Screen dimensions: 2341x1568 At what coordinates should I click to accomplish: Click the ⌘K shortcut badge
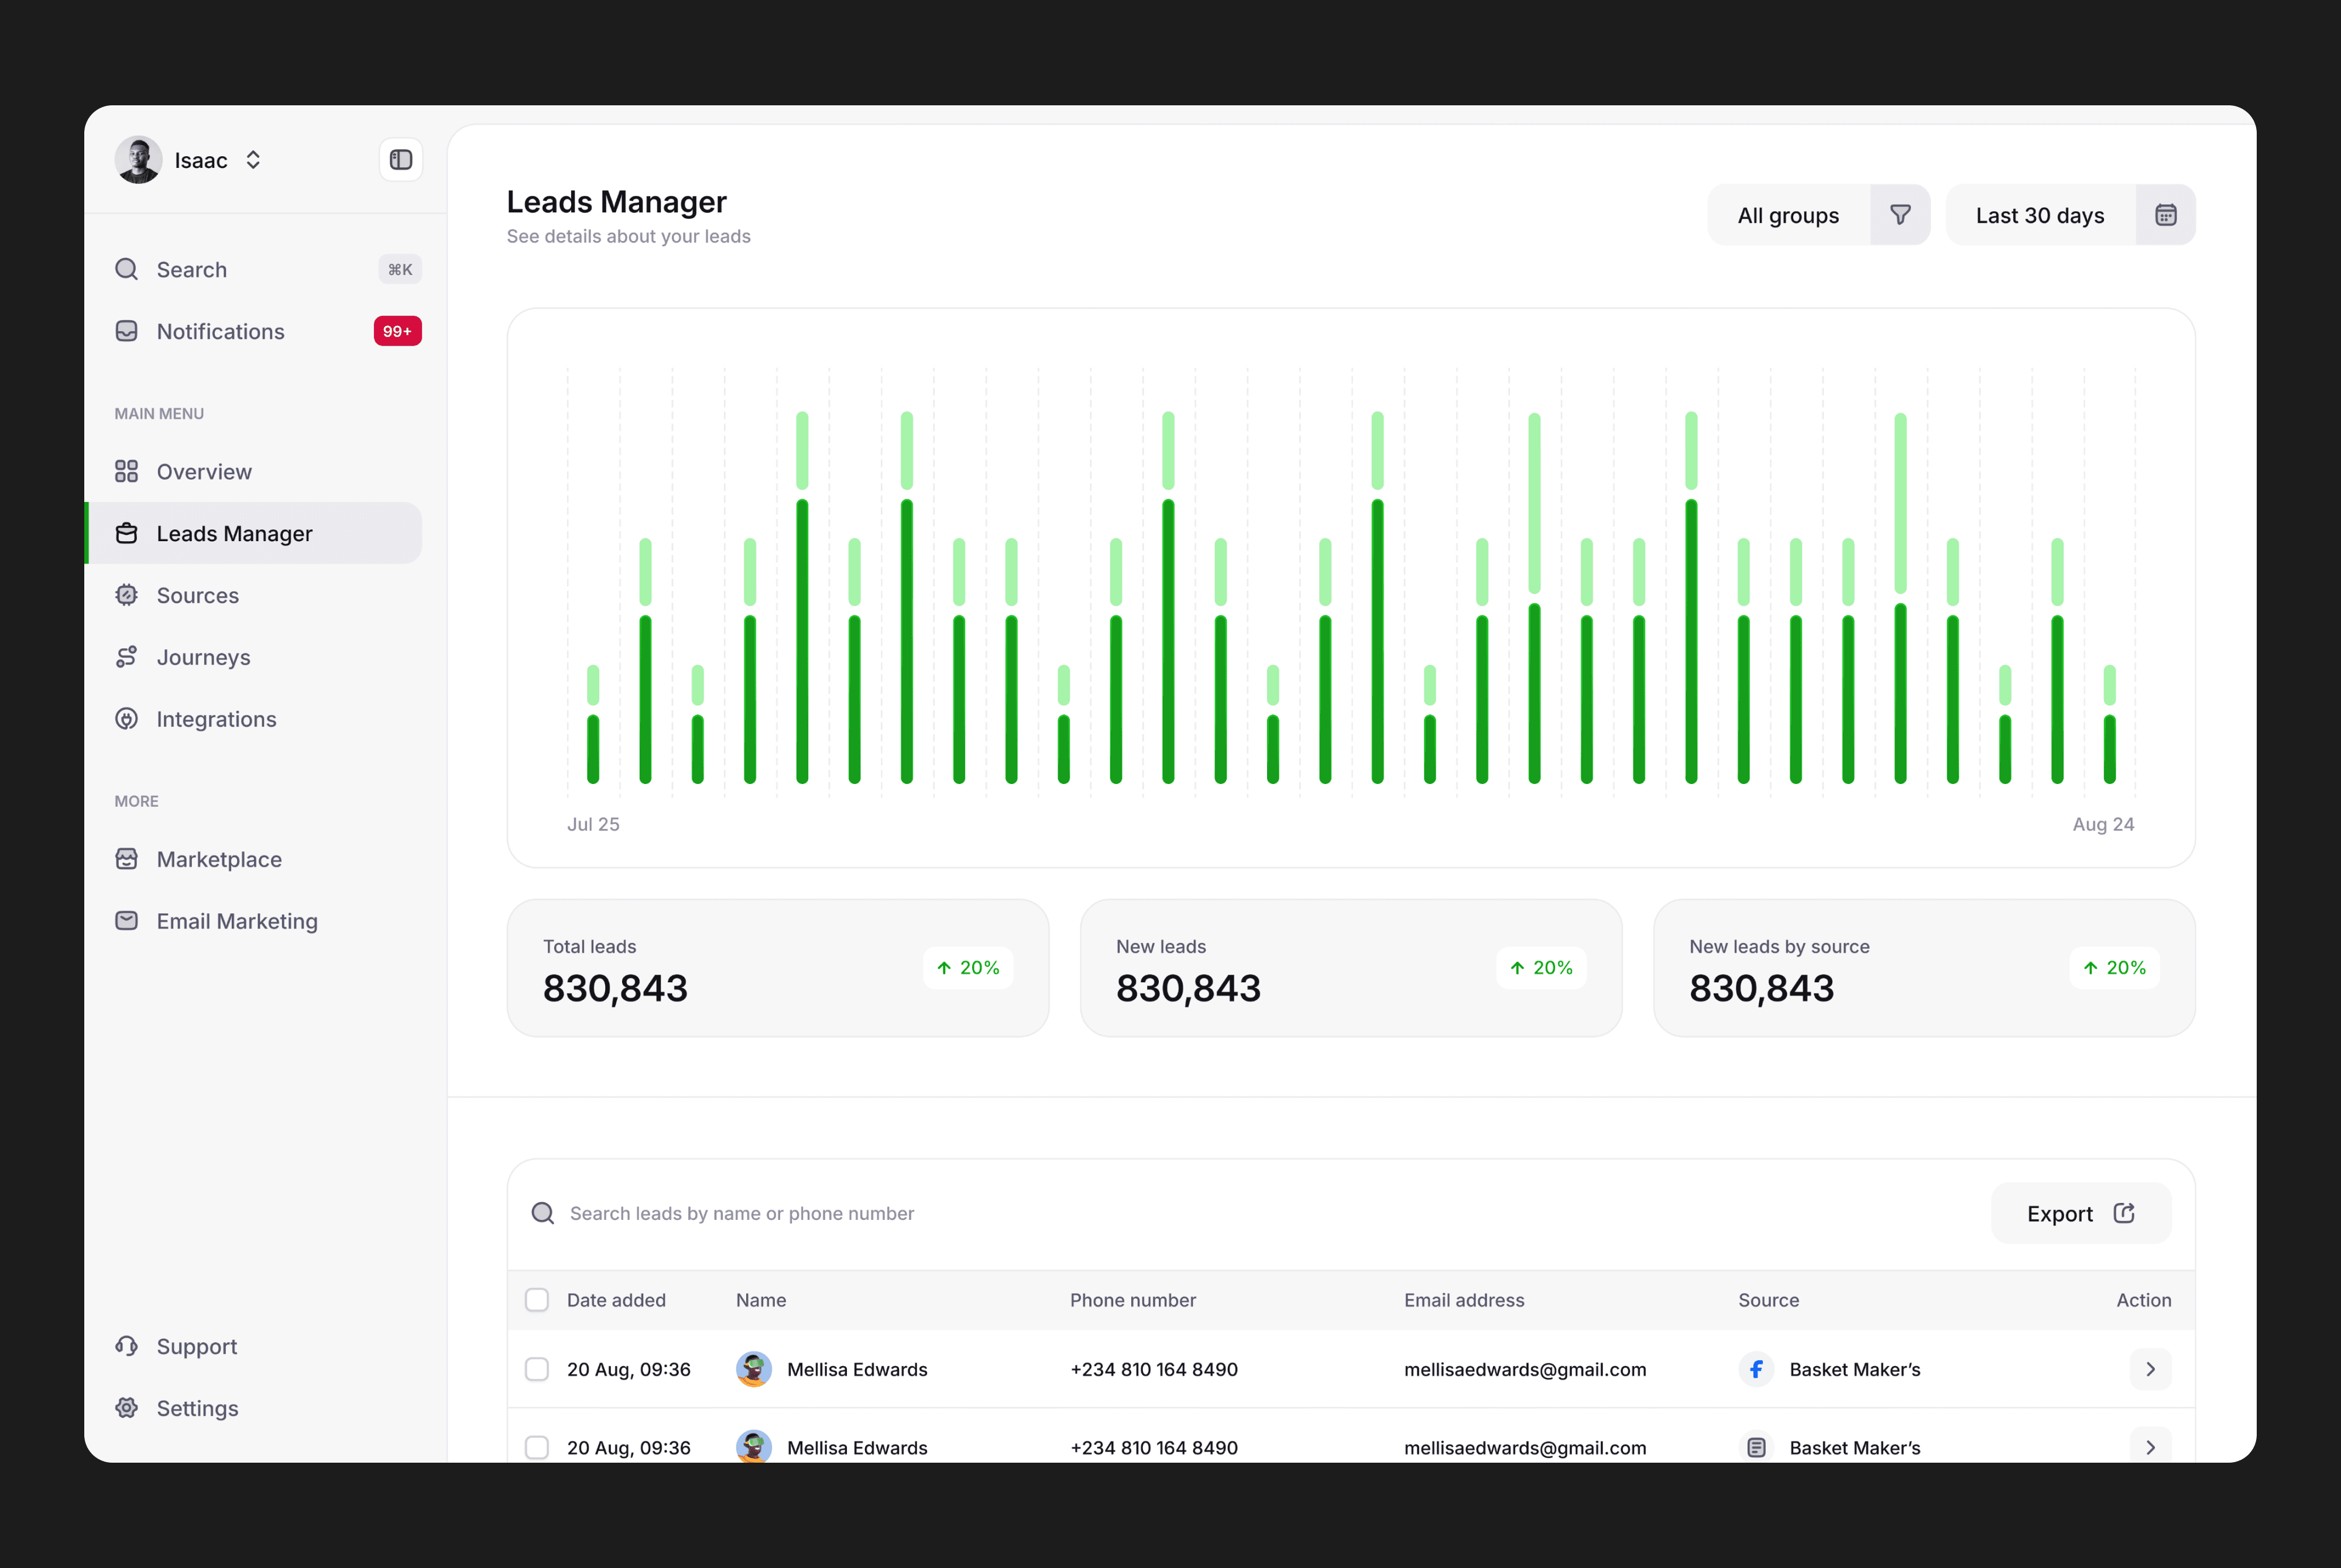[400, 270]
